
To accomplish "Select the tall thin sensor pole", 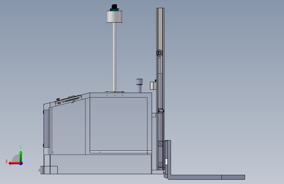I will click(x=115, y=57).
